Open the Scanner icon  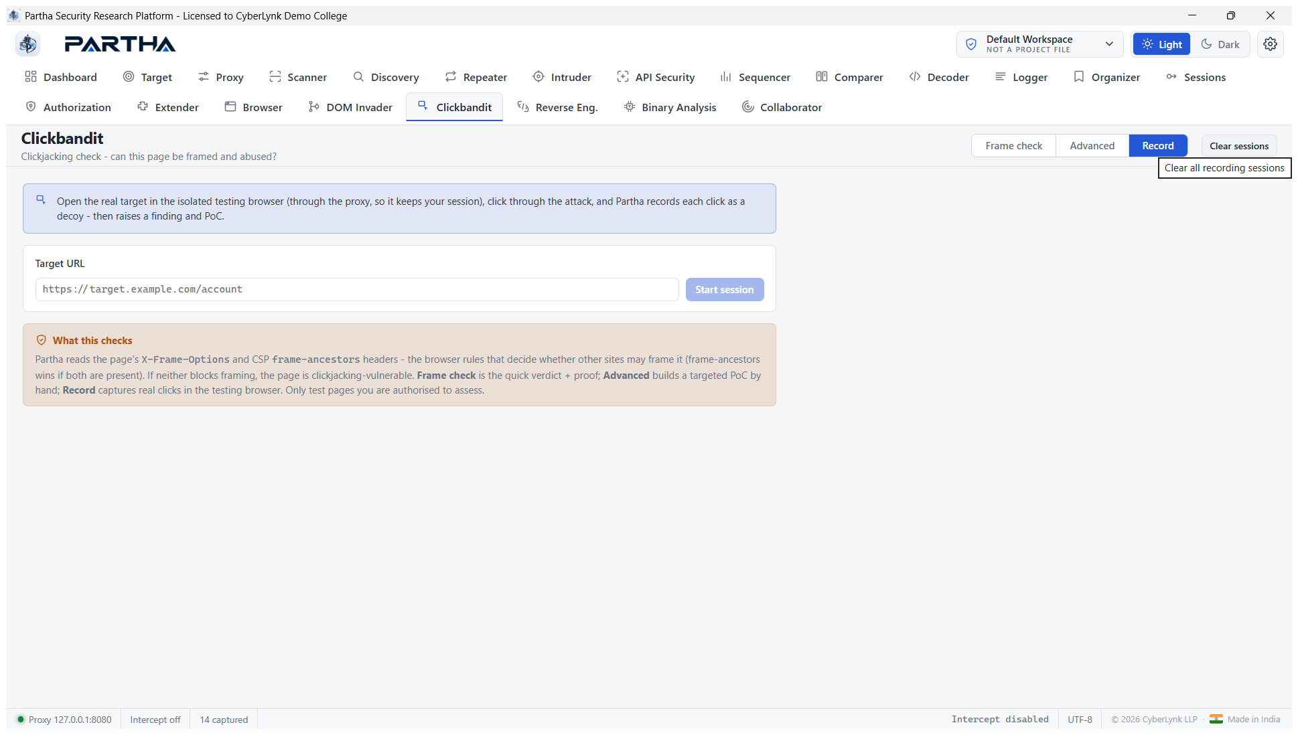point(275,77)
